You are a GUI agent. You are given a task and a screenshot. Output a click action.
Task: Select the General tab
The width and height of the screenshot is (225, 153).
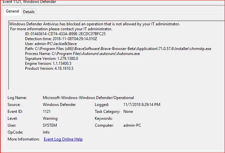[12, 12]
